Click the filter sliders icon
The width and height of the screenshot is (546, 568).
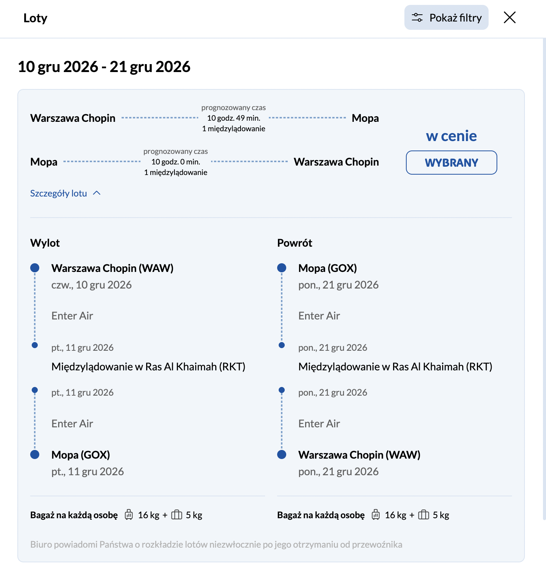(417, 17)
